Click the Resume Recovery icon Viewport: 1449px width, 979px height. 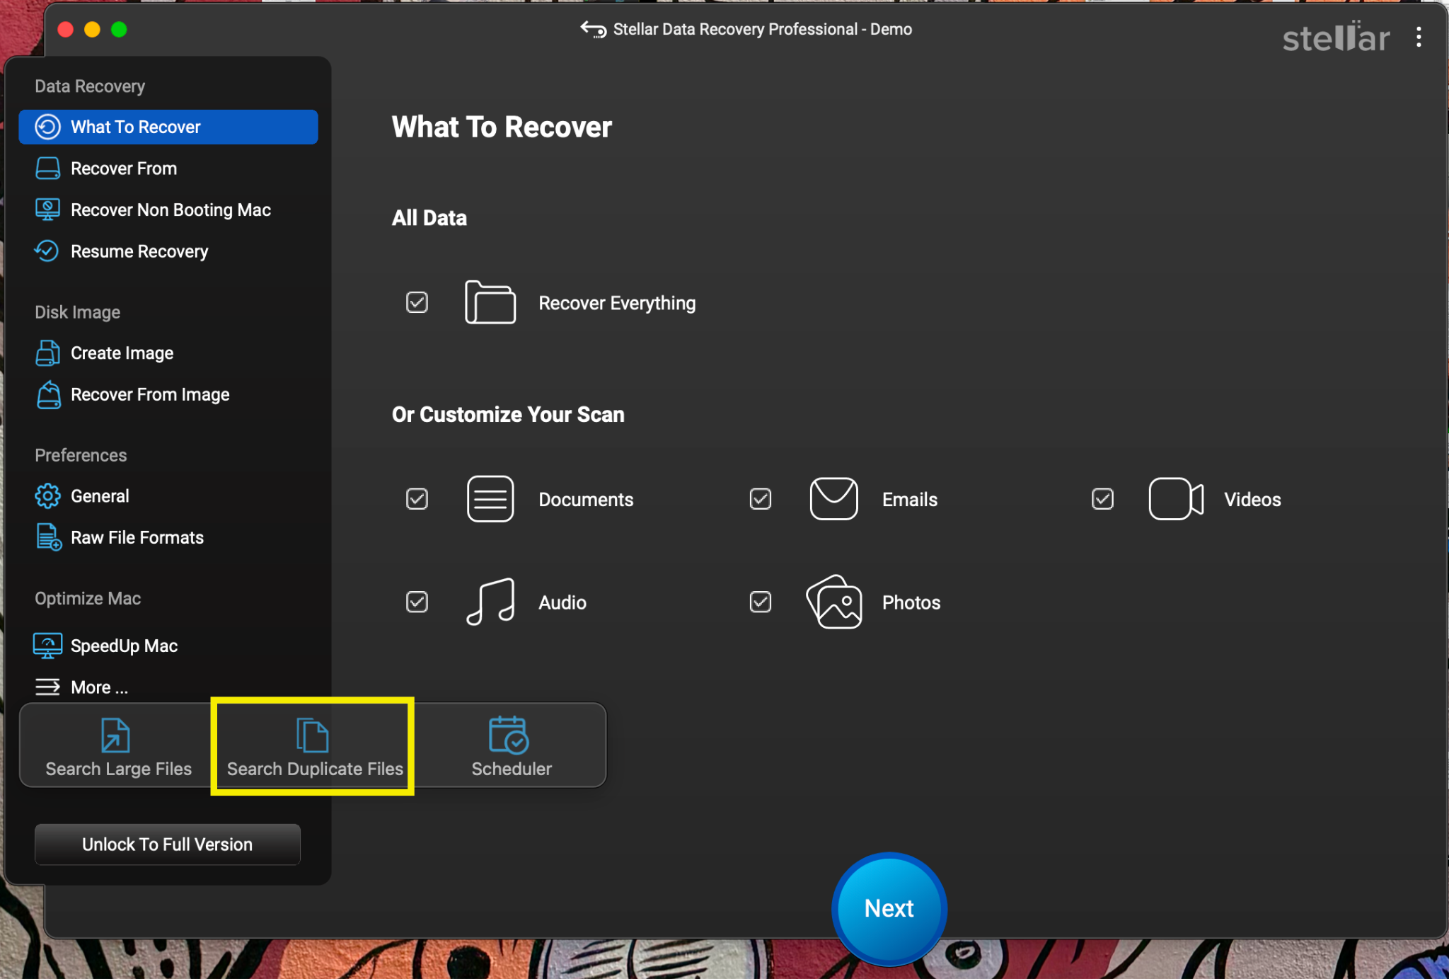[x=47, y=251]
